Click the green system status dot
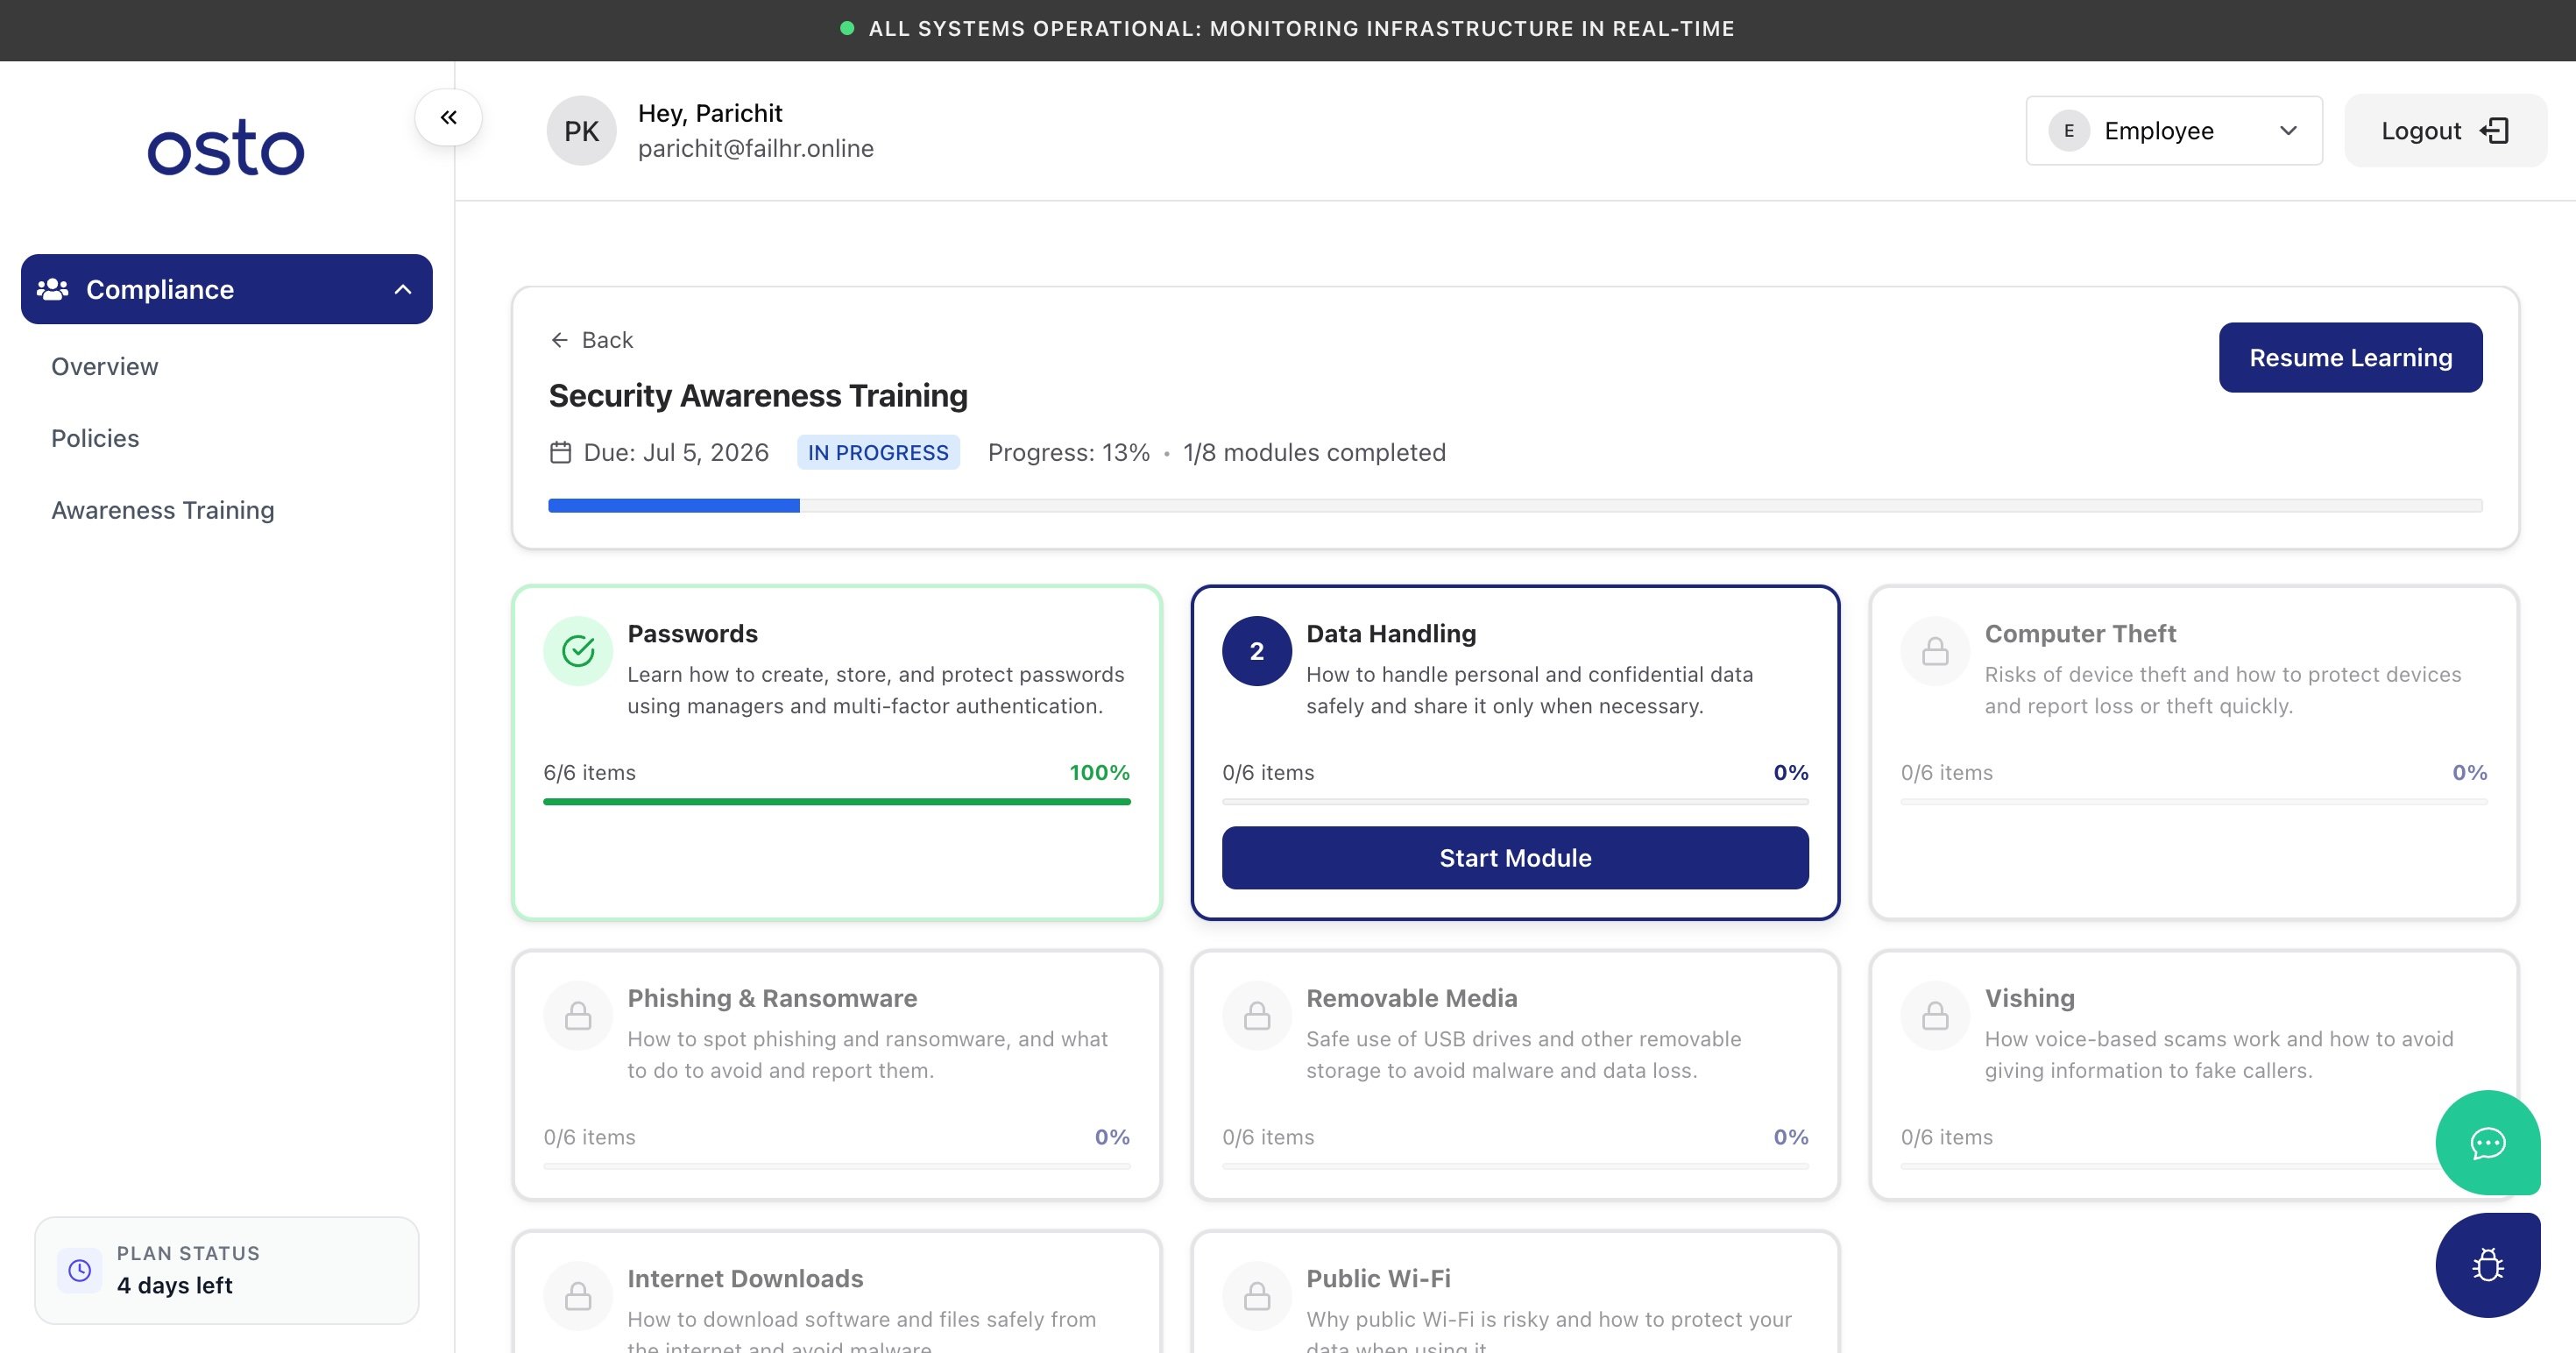Viewport: 2576px width, 1353px height. tap(847, 29)
